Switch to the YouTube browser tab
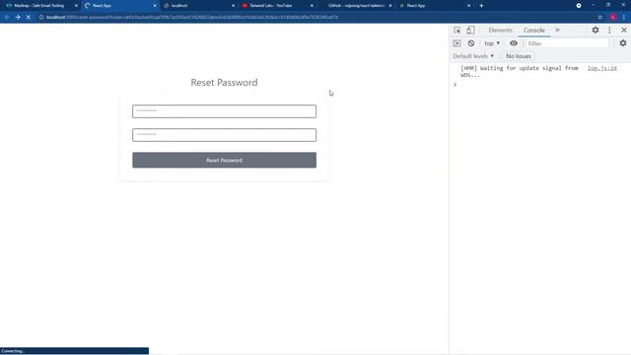The width and height of the screenshot is (631, 355). (277, 6)
